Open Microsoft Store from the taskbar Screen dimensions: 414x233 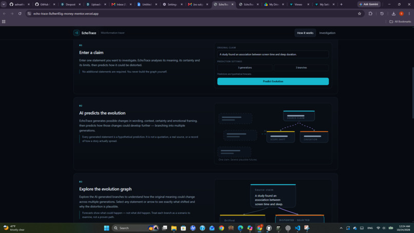coord(183,228)
